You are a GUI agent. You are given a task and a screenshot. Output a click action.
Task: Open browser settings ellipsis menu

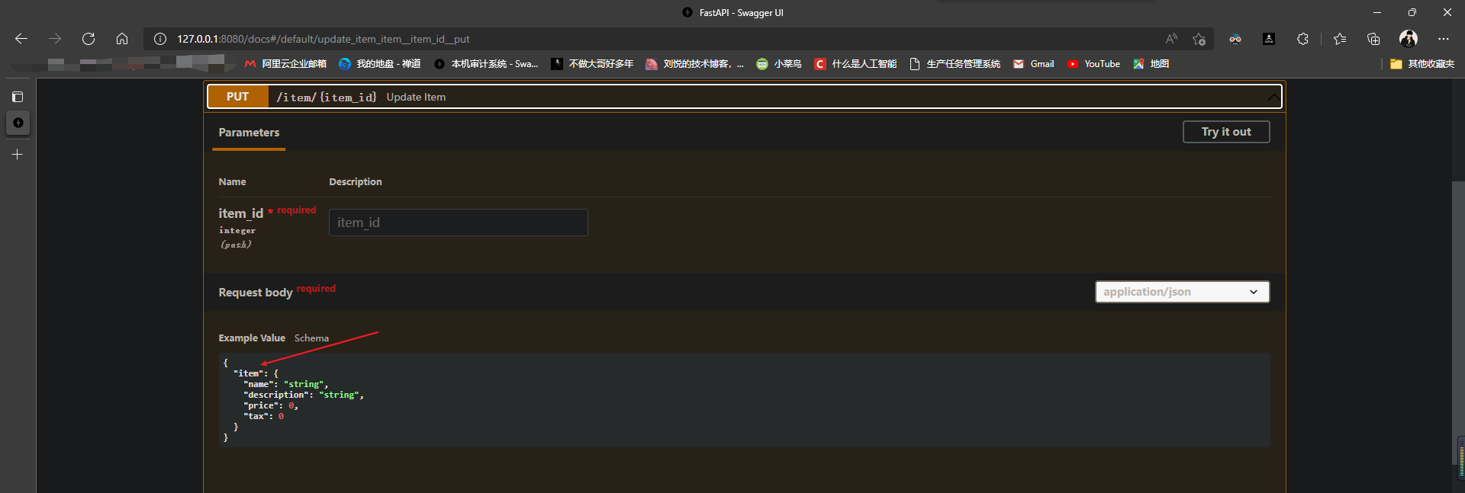(x=1443, y=39)
